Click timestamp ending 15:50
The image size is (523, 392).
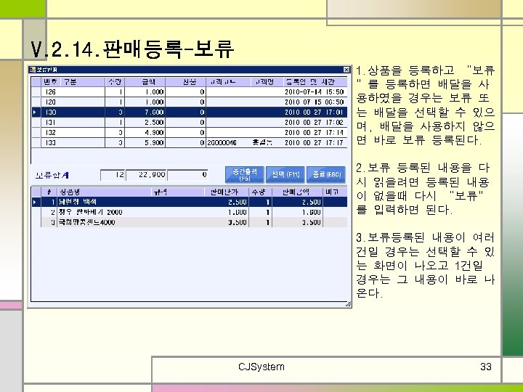314,92
